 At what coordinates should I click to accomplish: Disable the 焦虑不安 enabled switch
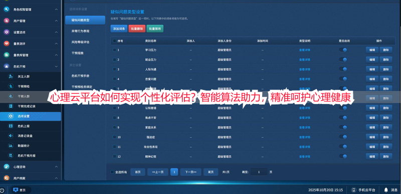point(343,117)
